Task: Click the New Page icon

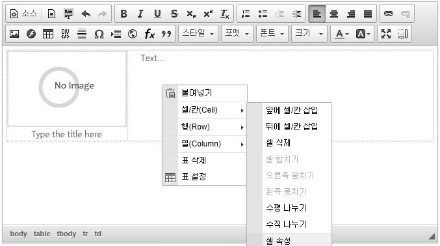Action: click(51, 14)
